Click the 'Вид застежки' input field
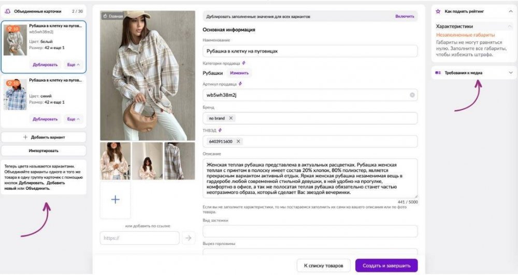Viewport: 518px width, 275px height. [310, 231]
